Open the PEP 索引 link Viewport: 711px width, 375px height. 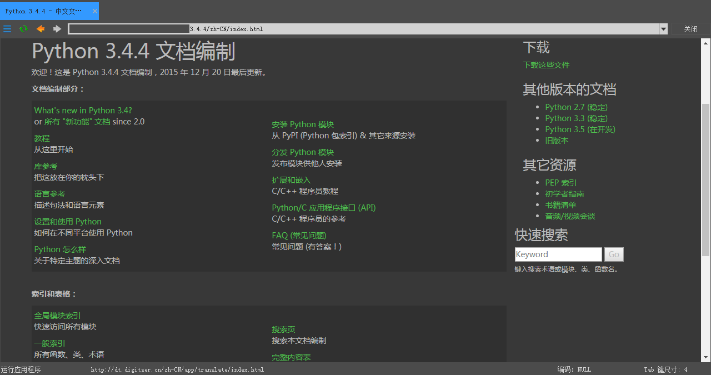[560, 182]
